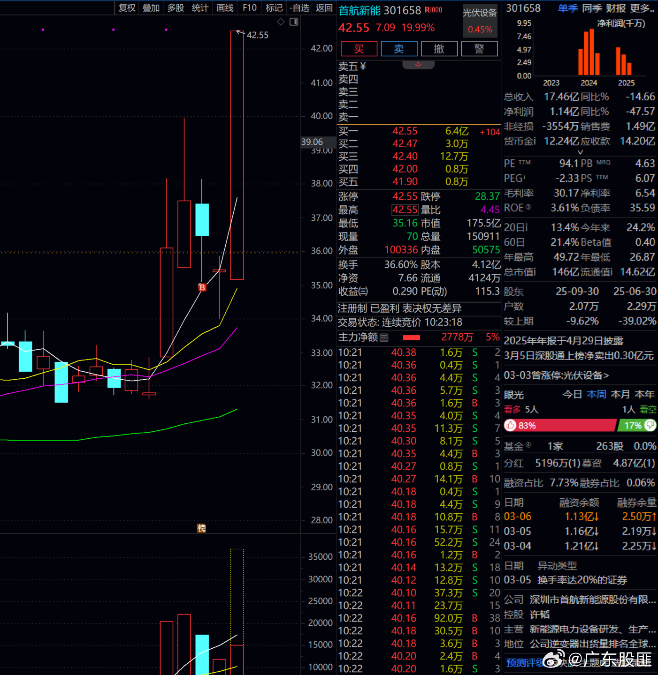This screenshot has width=658, height=675.
Task: Select the 本周 sentiment tab
Action: click(x=597, y=394)
